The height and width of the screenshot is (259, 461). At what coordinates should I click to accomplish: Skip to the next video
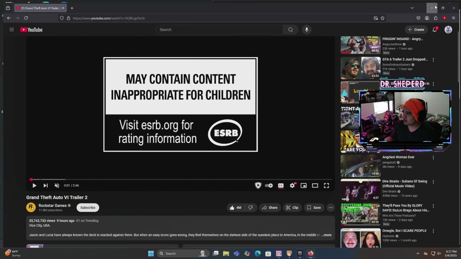coord(45,186)
